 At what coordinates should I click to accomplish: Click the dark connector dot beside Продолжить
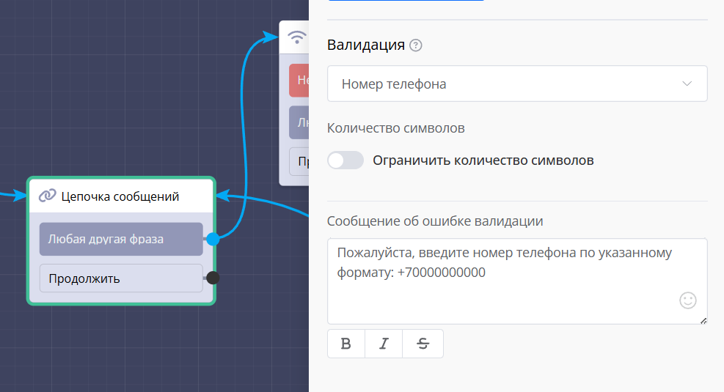(213, 278)
